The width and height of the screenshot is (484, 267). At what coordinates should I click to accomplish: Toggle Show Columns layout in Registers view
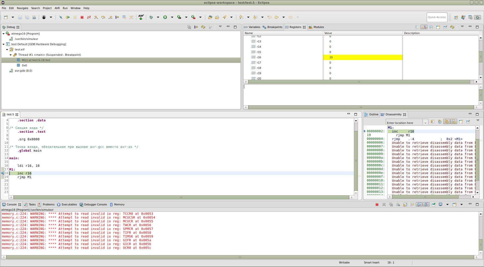(x=424, y=27)
